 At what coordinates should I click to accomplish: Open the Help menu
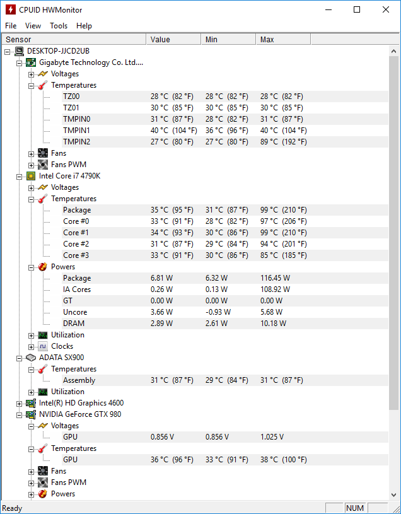pos(84,26)
